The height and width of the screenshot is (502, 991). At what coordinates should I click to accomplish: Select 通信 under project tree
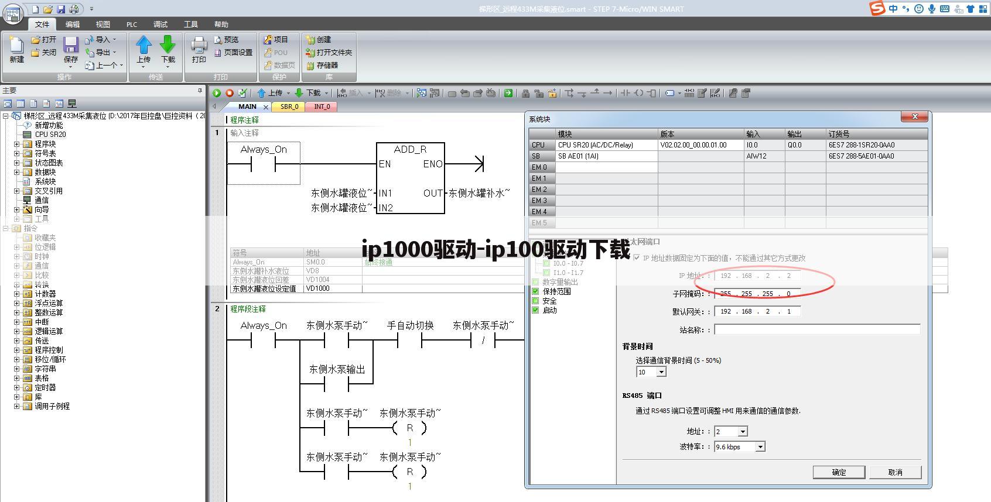click(42, 200)
